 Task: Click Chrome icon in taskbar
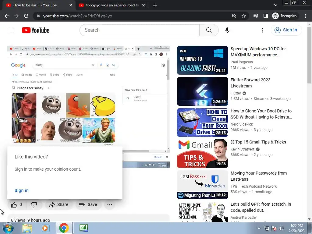pyautogui.click(x=64, y=228)
